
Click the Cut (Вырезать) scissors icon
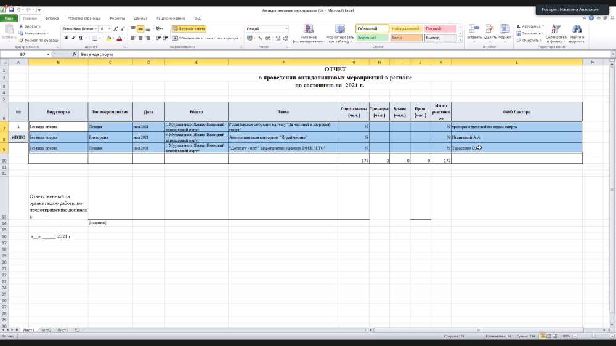tap(21, 26)
